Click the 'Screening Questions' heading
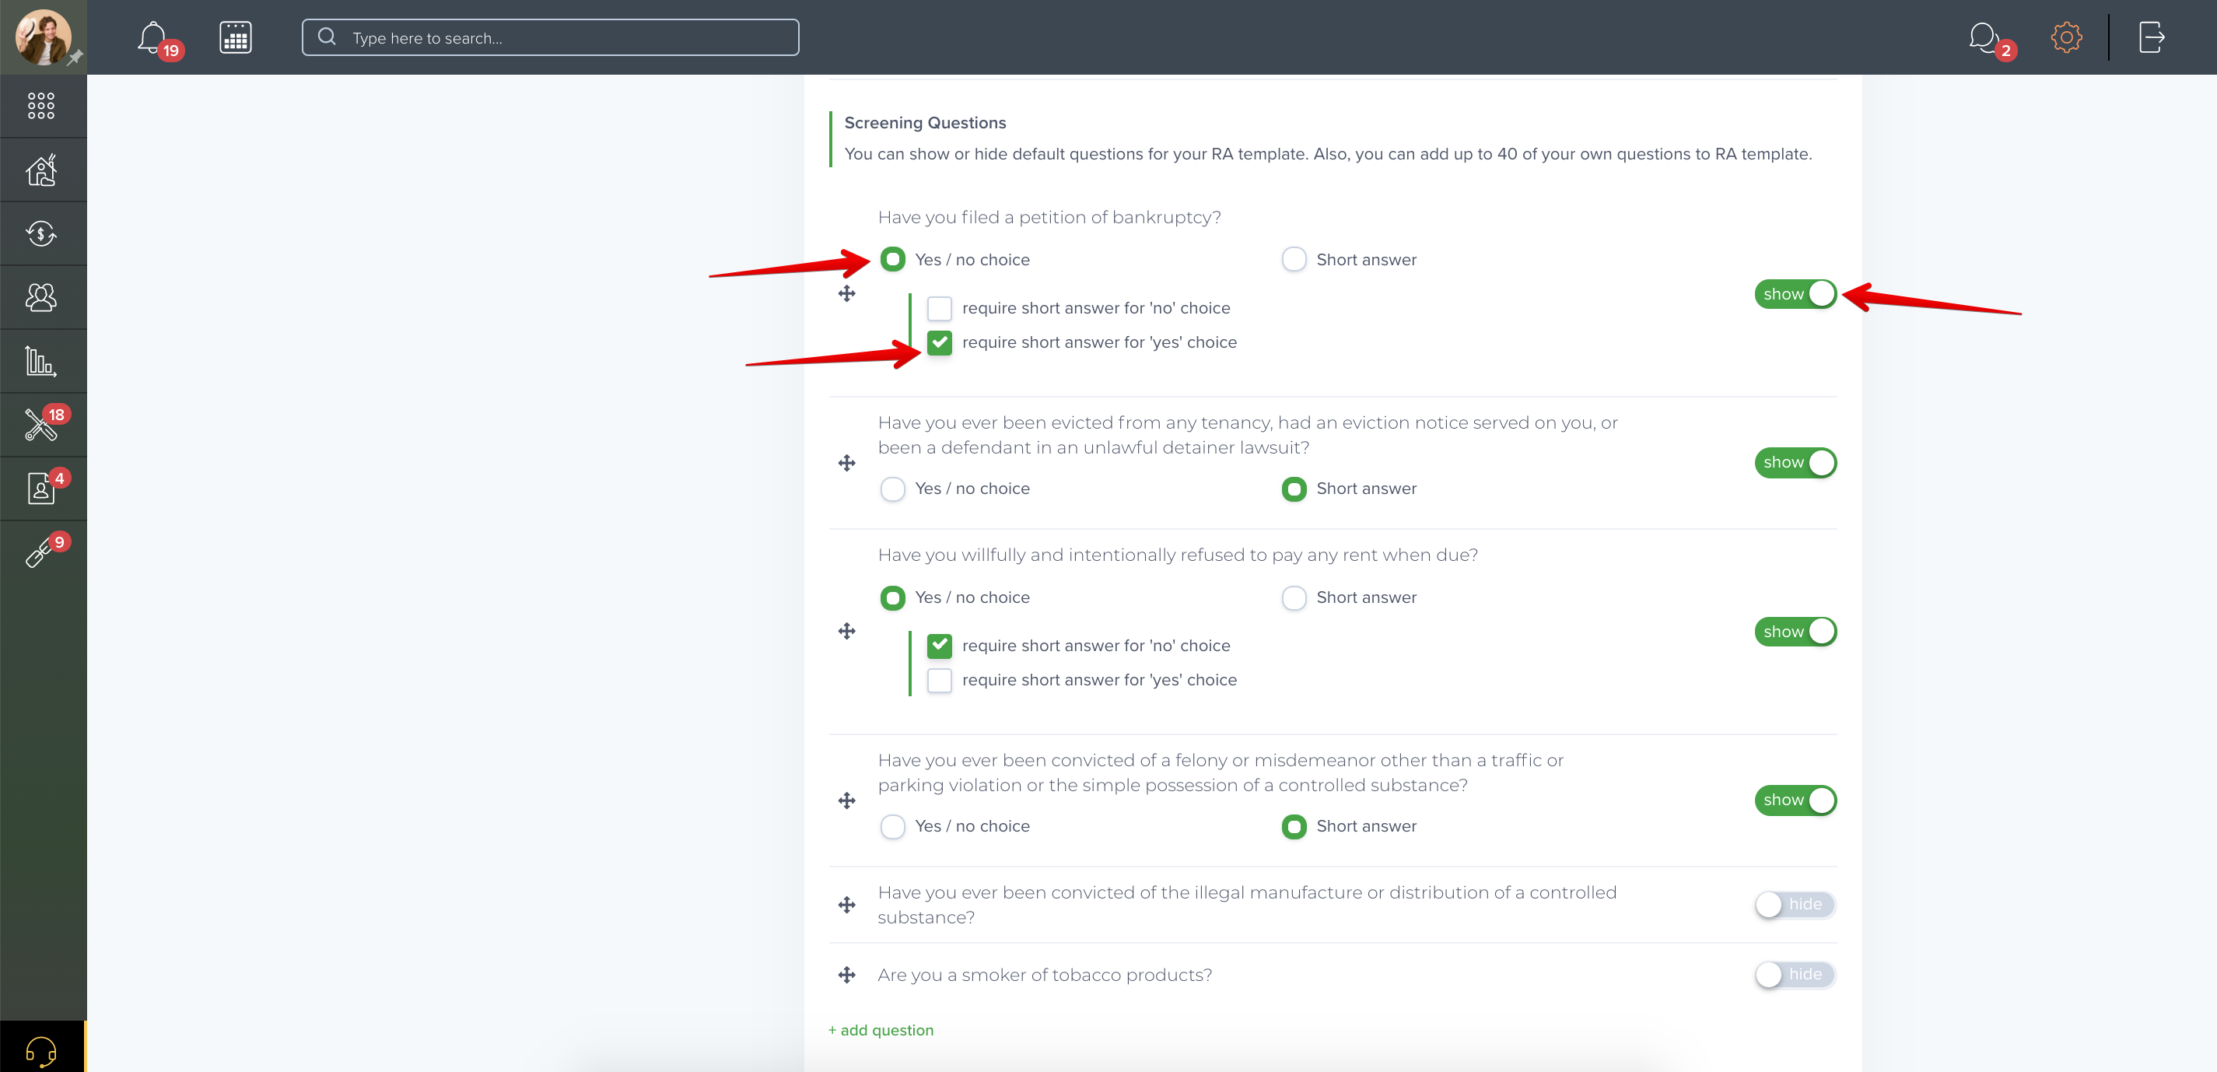 [x=925, y=122]
